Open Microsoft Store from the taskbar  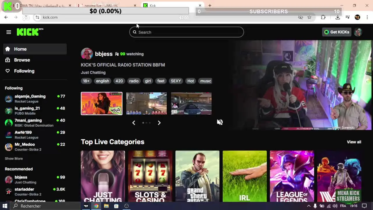[x=116, y=206]
